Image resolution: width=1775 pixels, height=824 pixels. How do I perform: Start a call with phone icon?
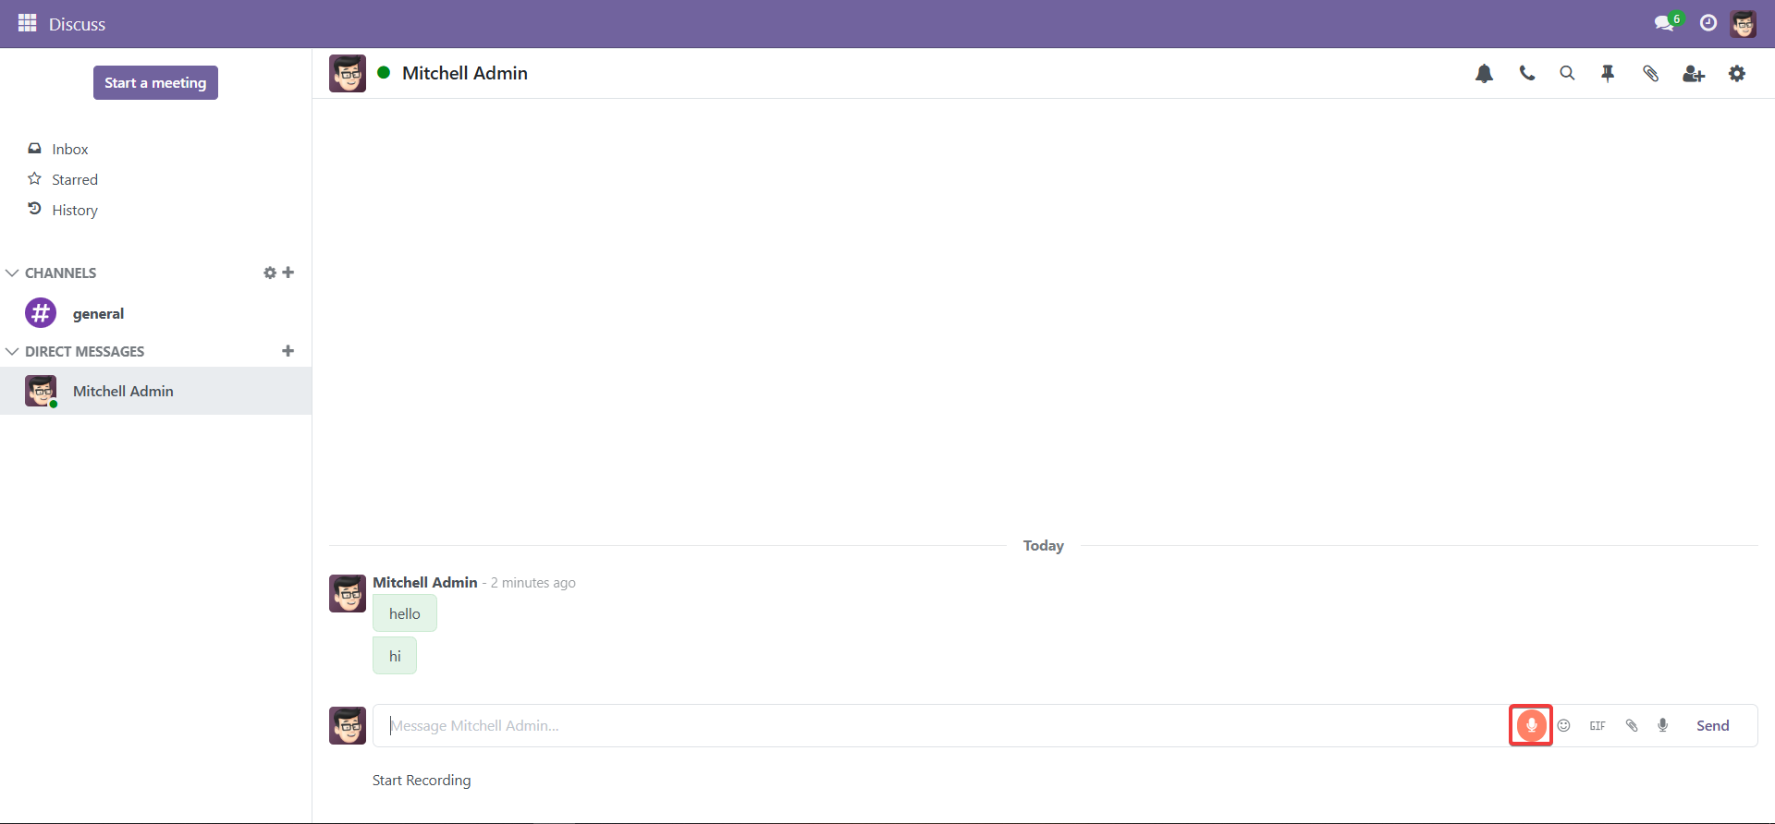[x=1526, y=74]
